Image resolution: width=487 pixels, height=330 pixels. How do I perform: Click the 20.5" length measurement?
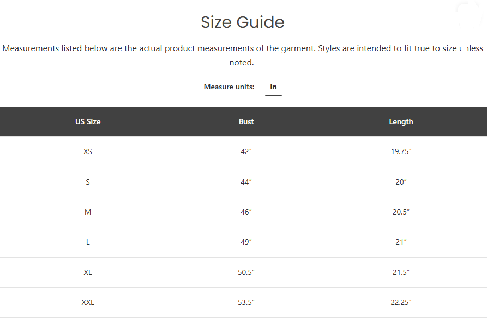[401, 212]
